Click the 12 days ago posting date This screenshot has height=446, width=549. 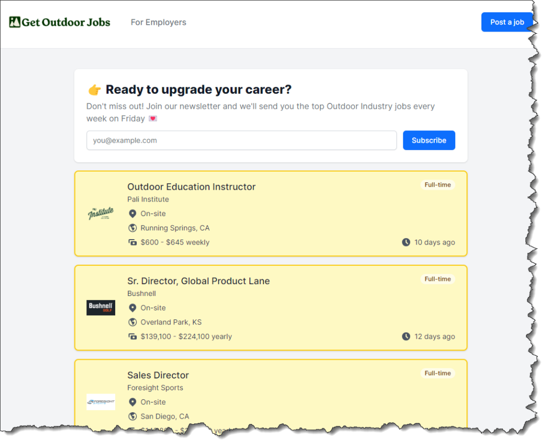tap(434, 337)
